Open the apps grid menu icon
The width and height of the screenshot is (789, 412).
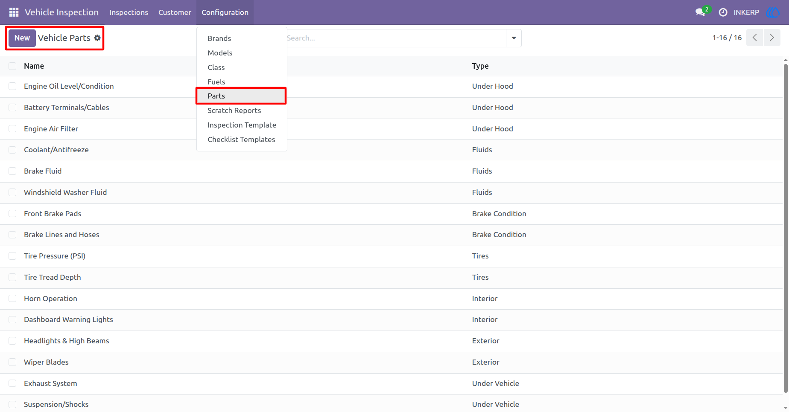[x=14, y=12]
